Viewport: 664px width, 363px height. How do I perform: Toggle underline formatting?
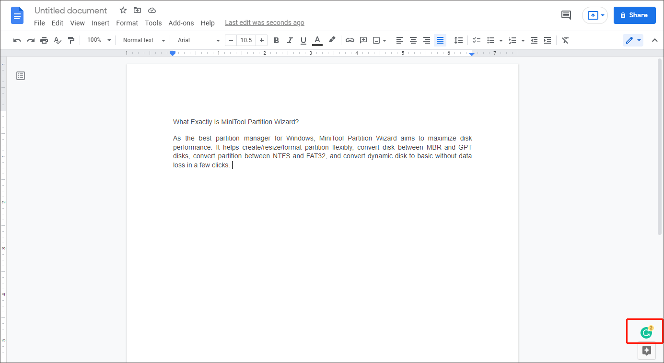click(x=303, y=40)
